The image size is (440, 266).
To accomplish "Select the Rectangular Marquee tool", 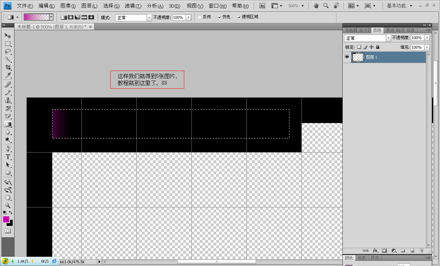I will click(8, 44).
